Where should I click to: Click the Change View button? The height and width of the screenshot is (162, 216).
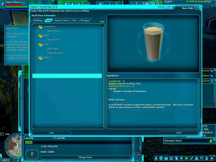(85, 157)
